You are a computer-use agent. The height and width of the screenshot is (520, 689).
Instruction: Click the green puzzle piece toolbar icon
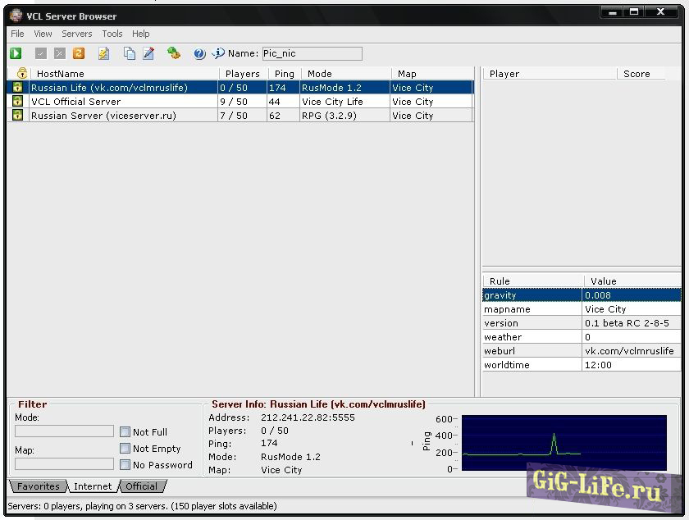[x=173, y=53]
